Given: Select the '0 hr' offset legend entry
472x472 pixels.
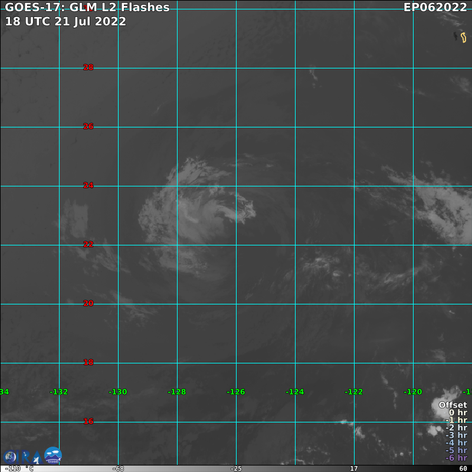Looking at the screenshot, I should tap(458, 412).
